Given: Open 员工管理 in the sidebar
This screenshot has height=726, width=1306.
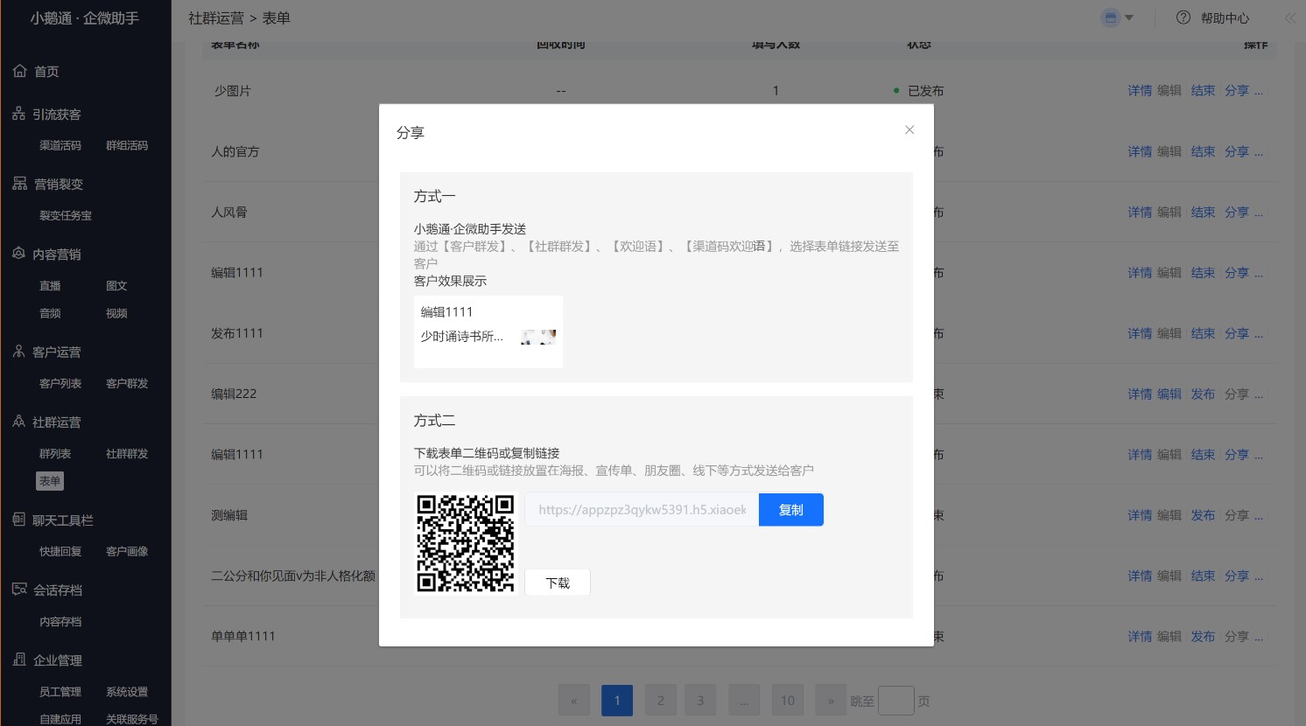Looking at the screenshot, I should (60, 691).
